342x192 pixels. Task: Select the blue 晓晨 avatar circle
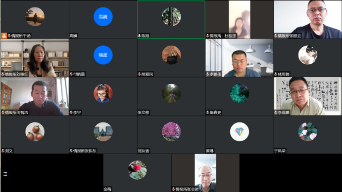coord(103,55)
